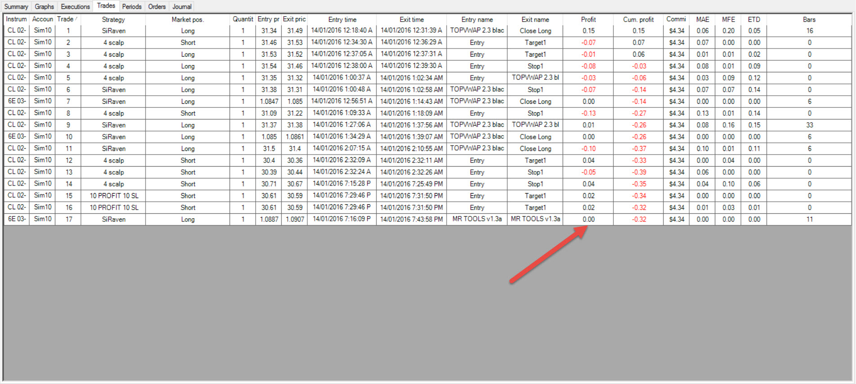Viewport: 856px width, 384px height.
Task: Click the Bars column header
Action: 809,19
